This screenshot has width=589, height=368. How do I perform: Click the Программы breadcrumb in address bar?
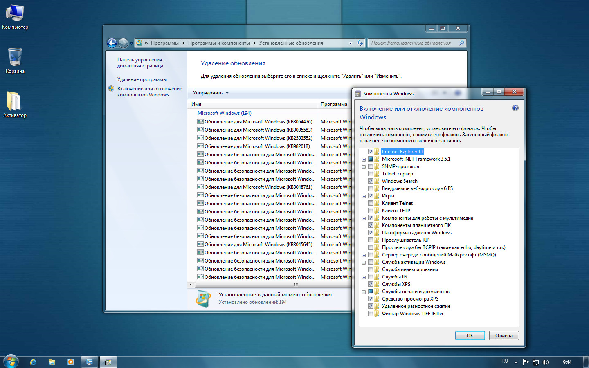(x=164, y=43)
